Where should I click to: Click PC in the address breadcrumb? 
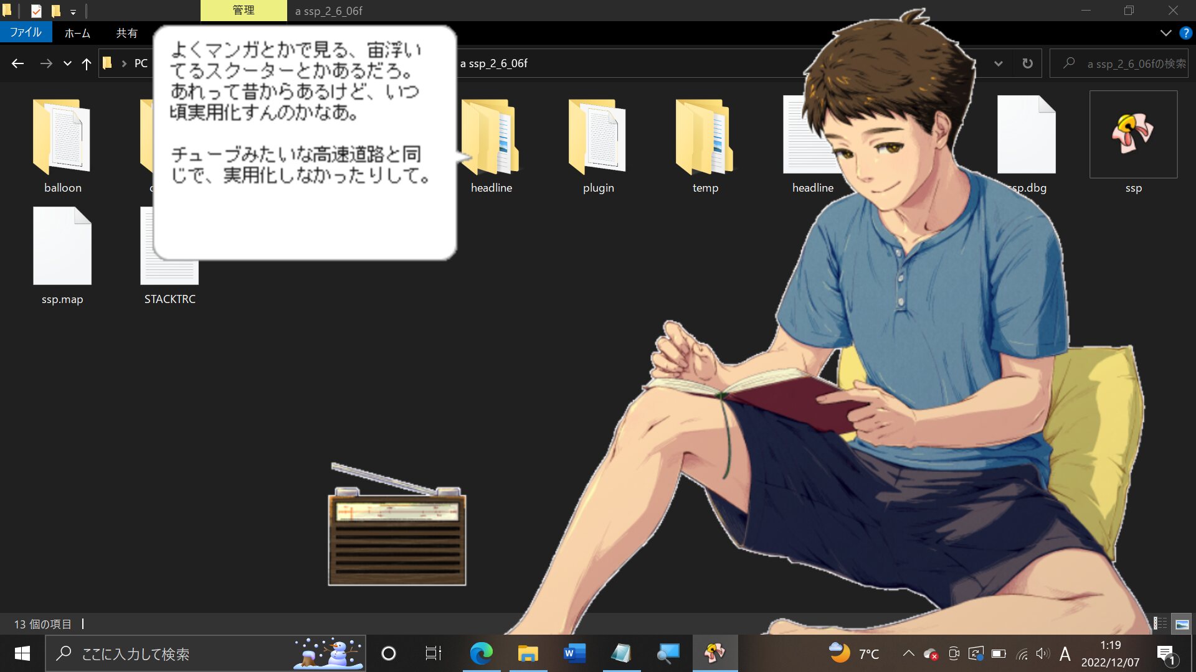pyautogui.click(x=141, y=63)
